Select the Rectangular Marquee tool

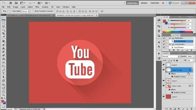point(3,23)
